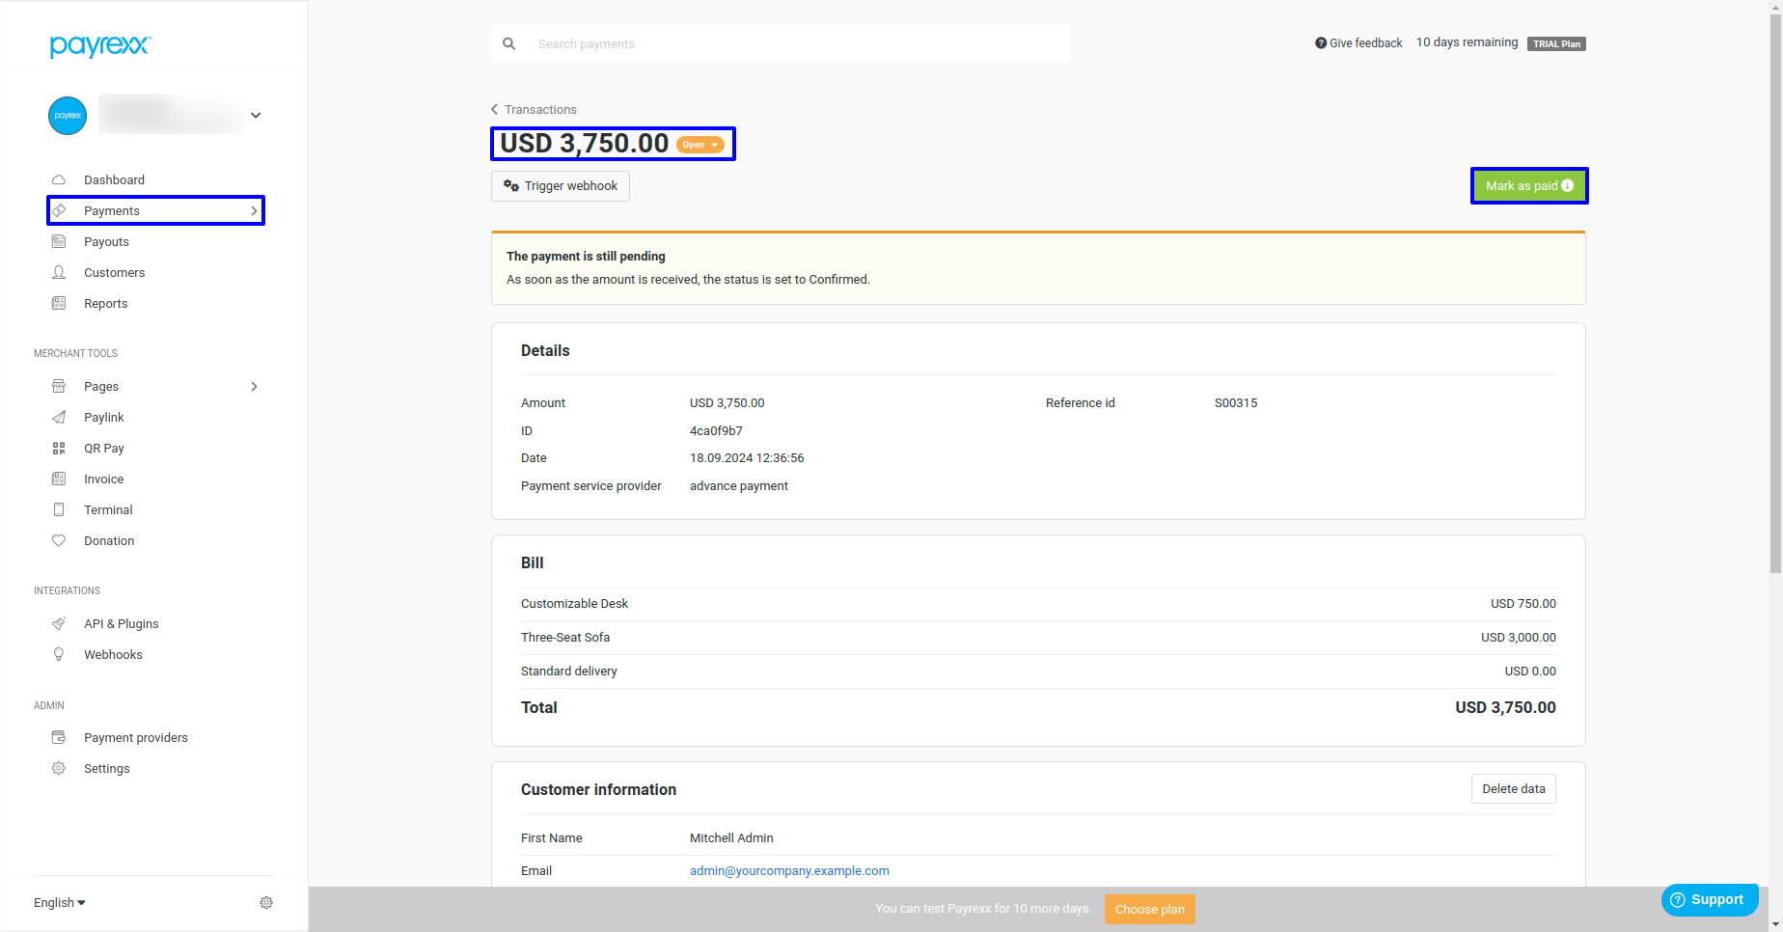This screenshot has height=932, width=1783.
Task: Click the Donation heart icon
Action: point(59,541)
